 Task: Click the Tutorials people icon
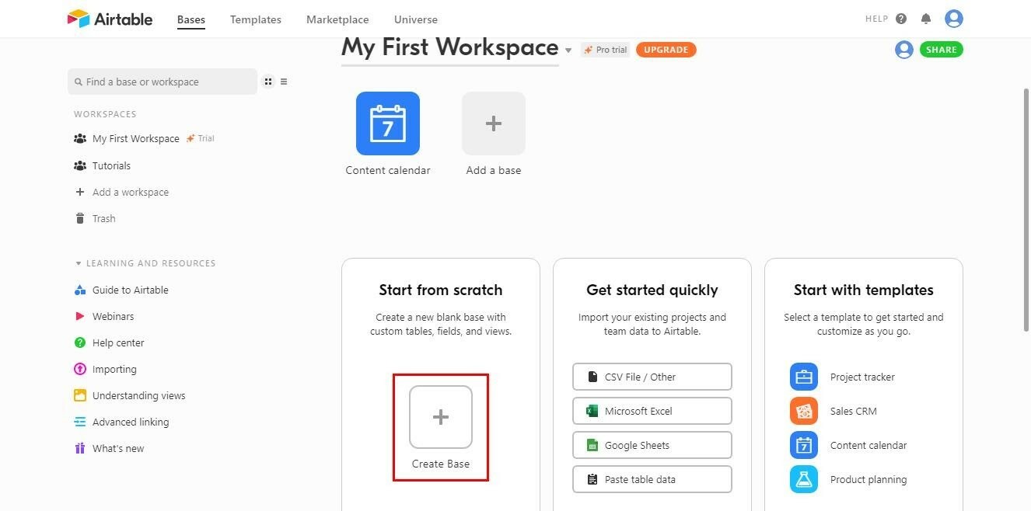79,165
